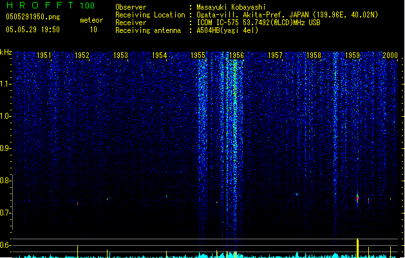Select the receiver text ICOM IC-575 53.7492 MHz USB
The height and width of the screenshot is (258, 405).
coord(259,23)
